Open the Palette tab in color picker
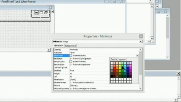This screenshot has width=181, height=102. 114,59
